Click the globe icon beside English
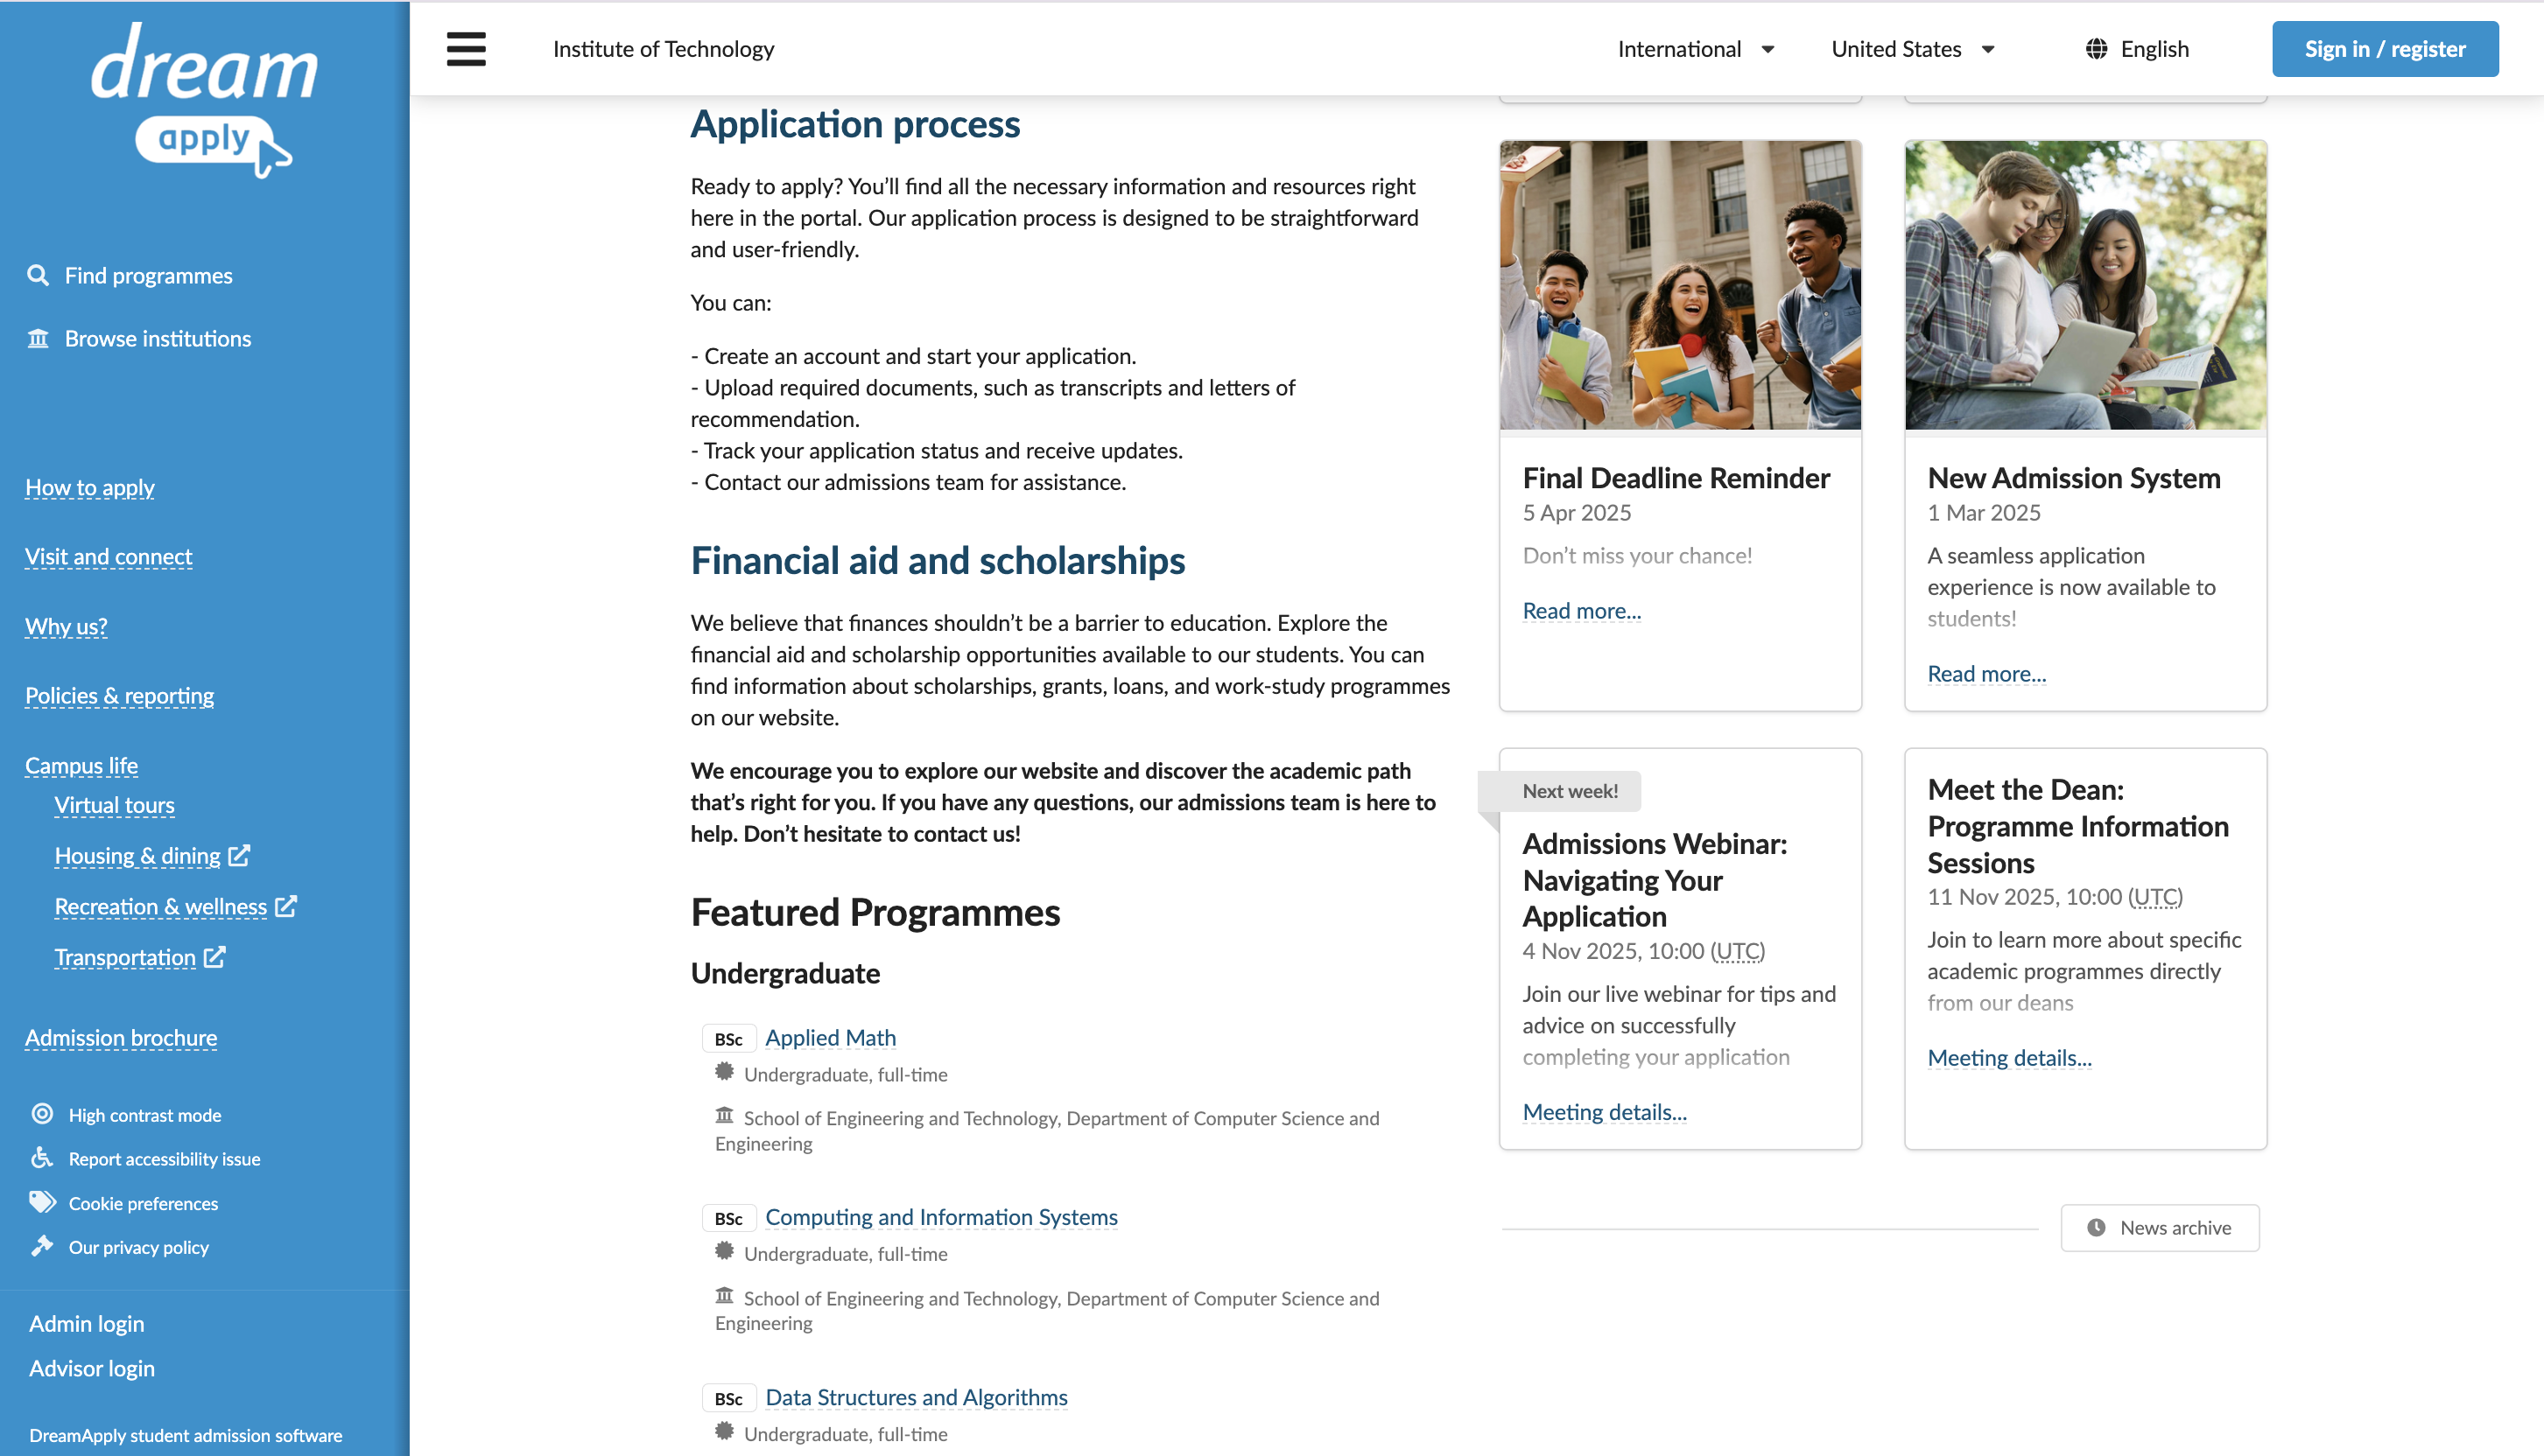Viewport: 2544px width, 1456px height. (2096, 49)
